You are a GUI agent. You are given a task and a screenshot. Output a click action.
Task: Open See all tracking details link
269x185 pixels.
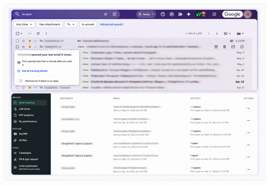[x=35, y=71]
